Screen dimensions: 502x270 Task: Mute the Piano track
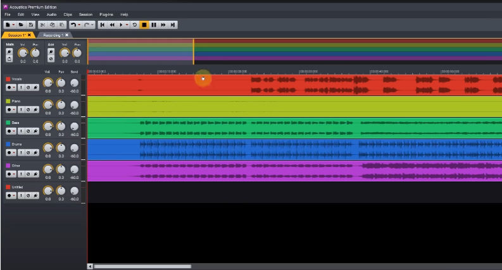(x=28, y=109)
